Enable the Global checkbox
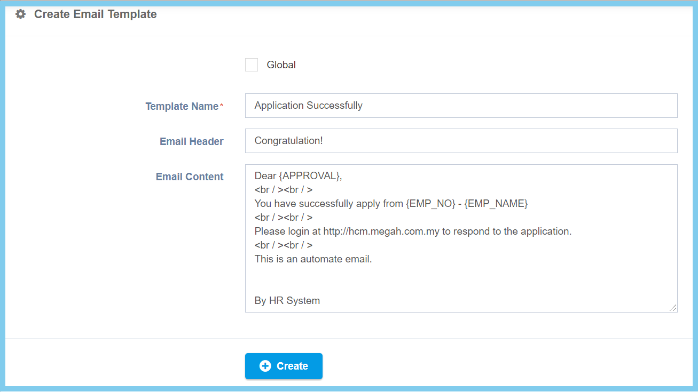 click(252, 65)
